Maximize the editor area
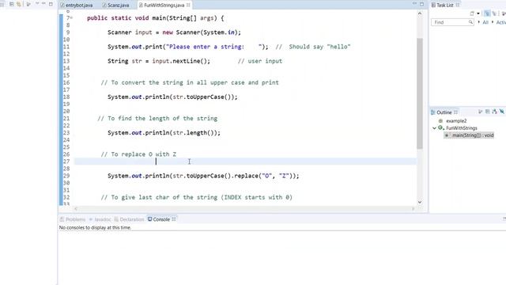This screenshot has height=285, width=506. 421,4
